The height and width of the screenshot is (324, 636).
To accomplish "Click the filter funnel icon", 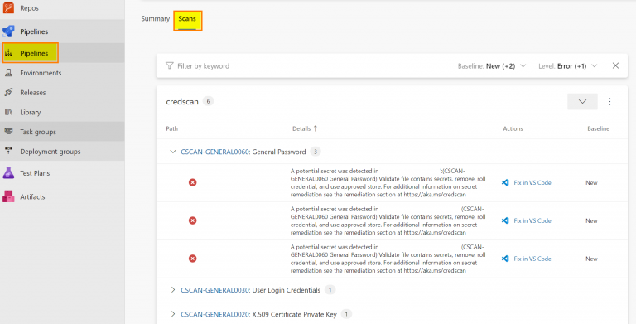I will click(170, 65).
